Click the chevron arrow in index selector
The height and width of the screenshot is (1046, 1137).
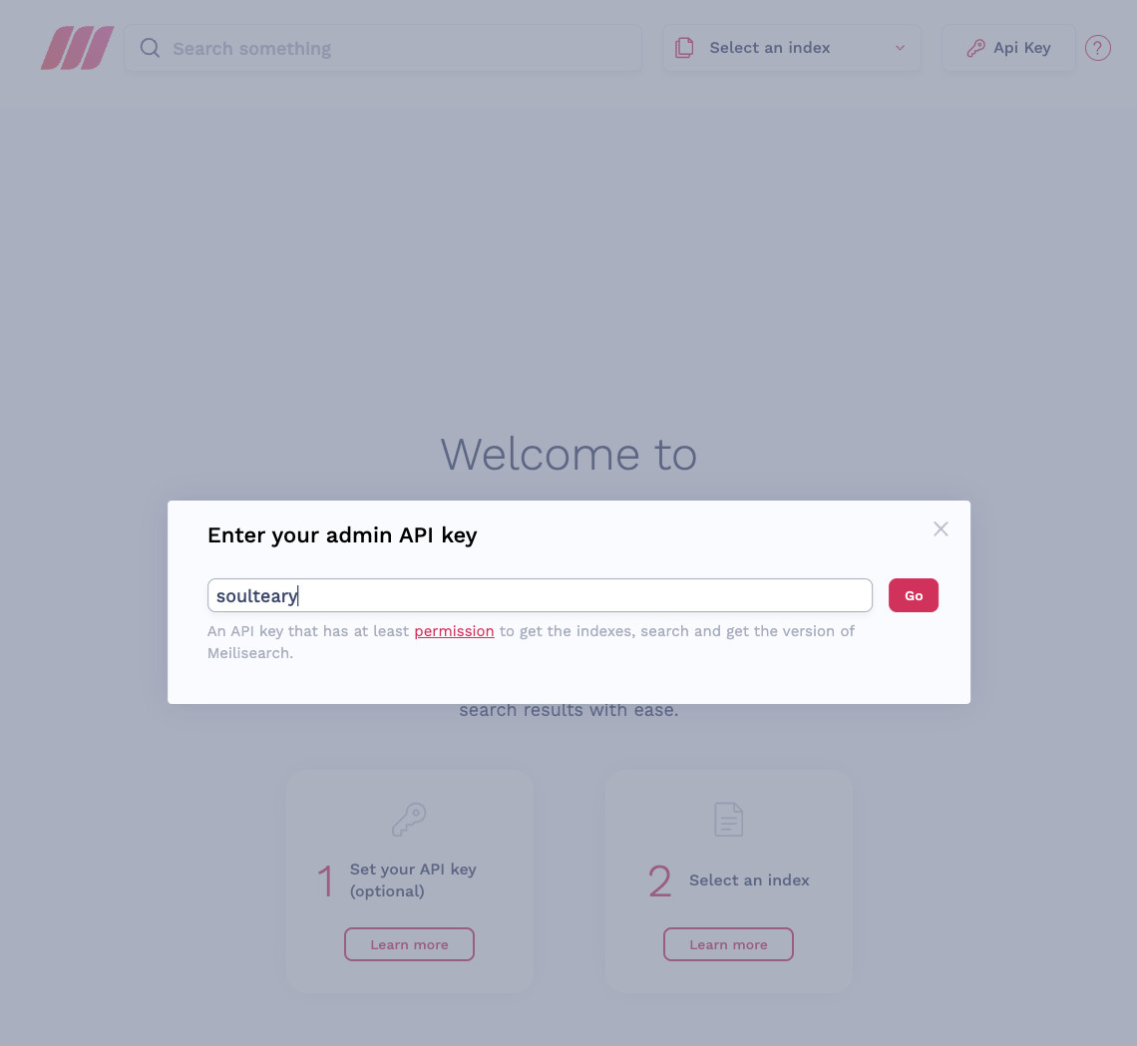pyautogui.click(x=900, y=48)
